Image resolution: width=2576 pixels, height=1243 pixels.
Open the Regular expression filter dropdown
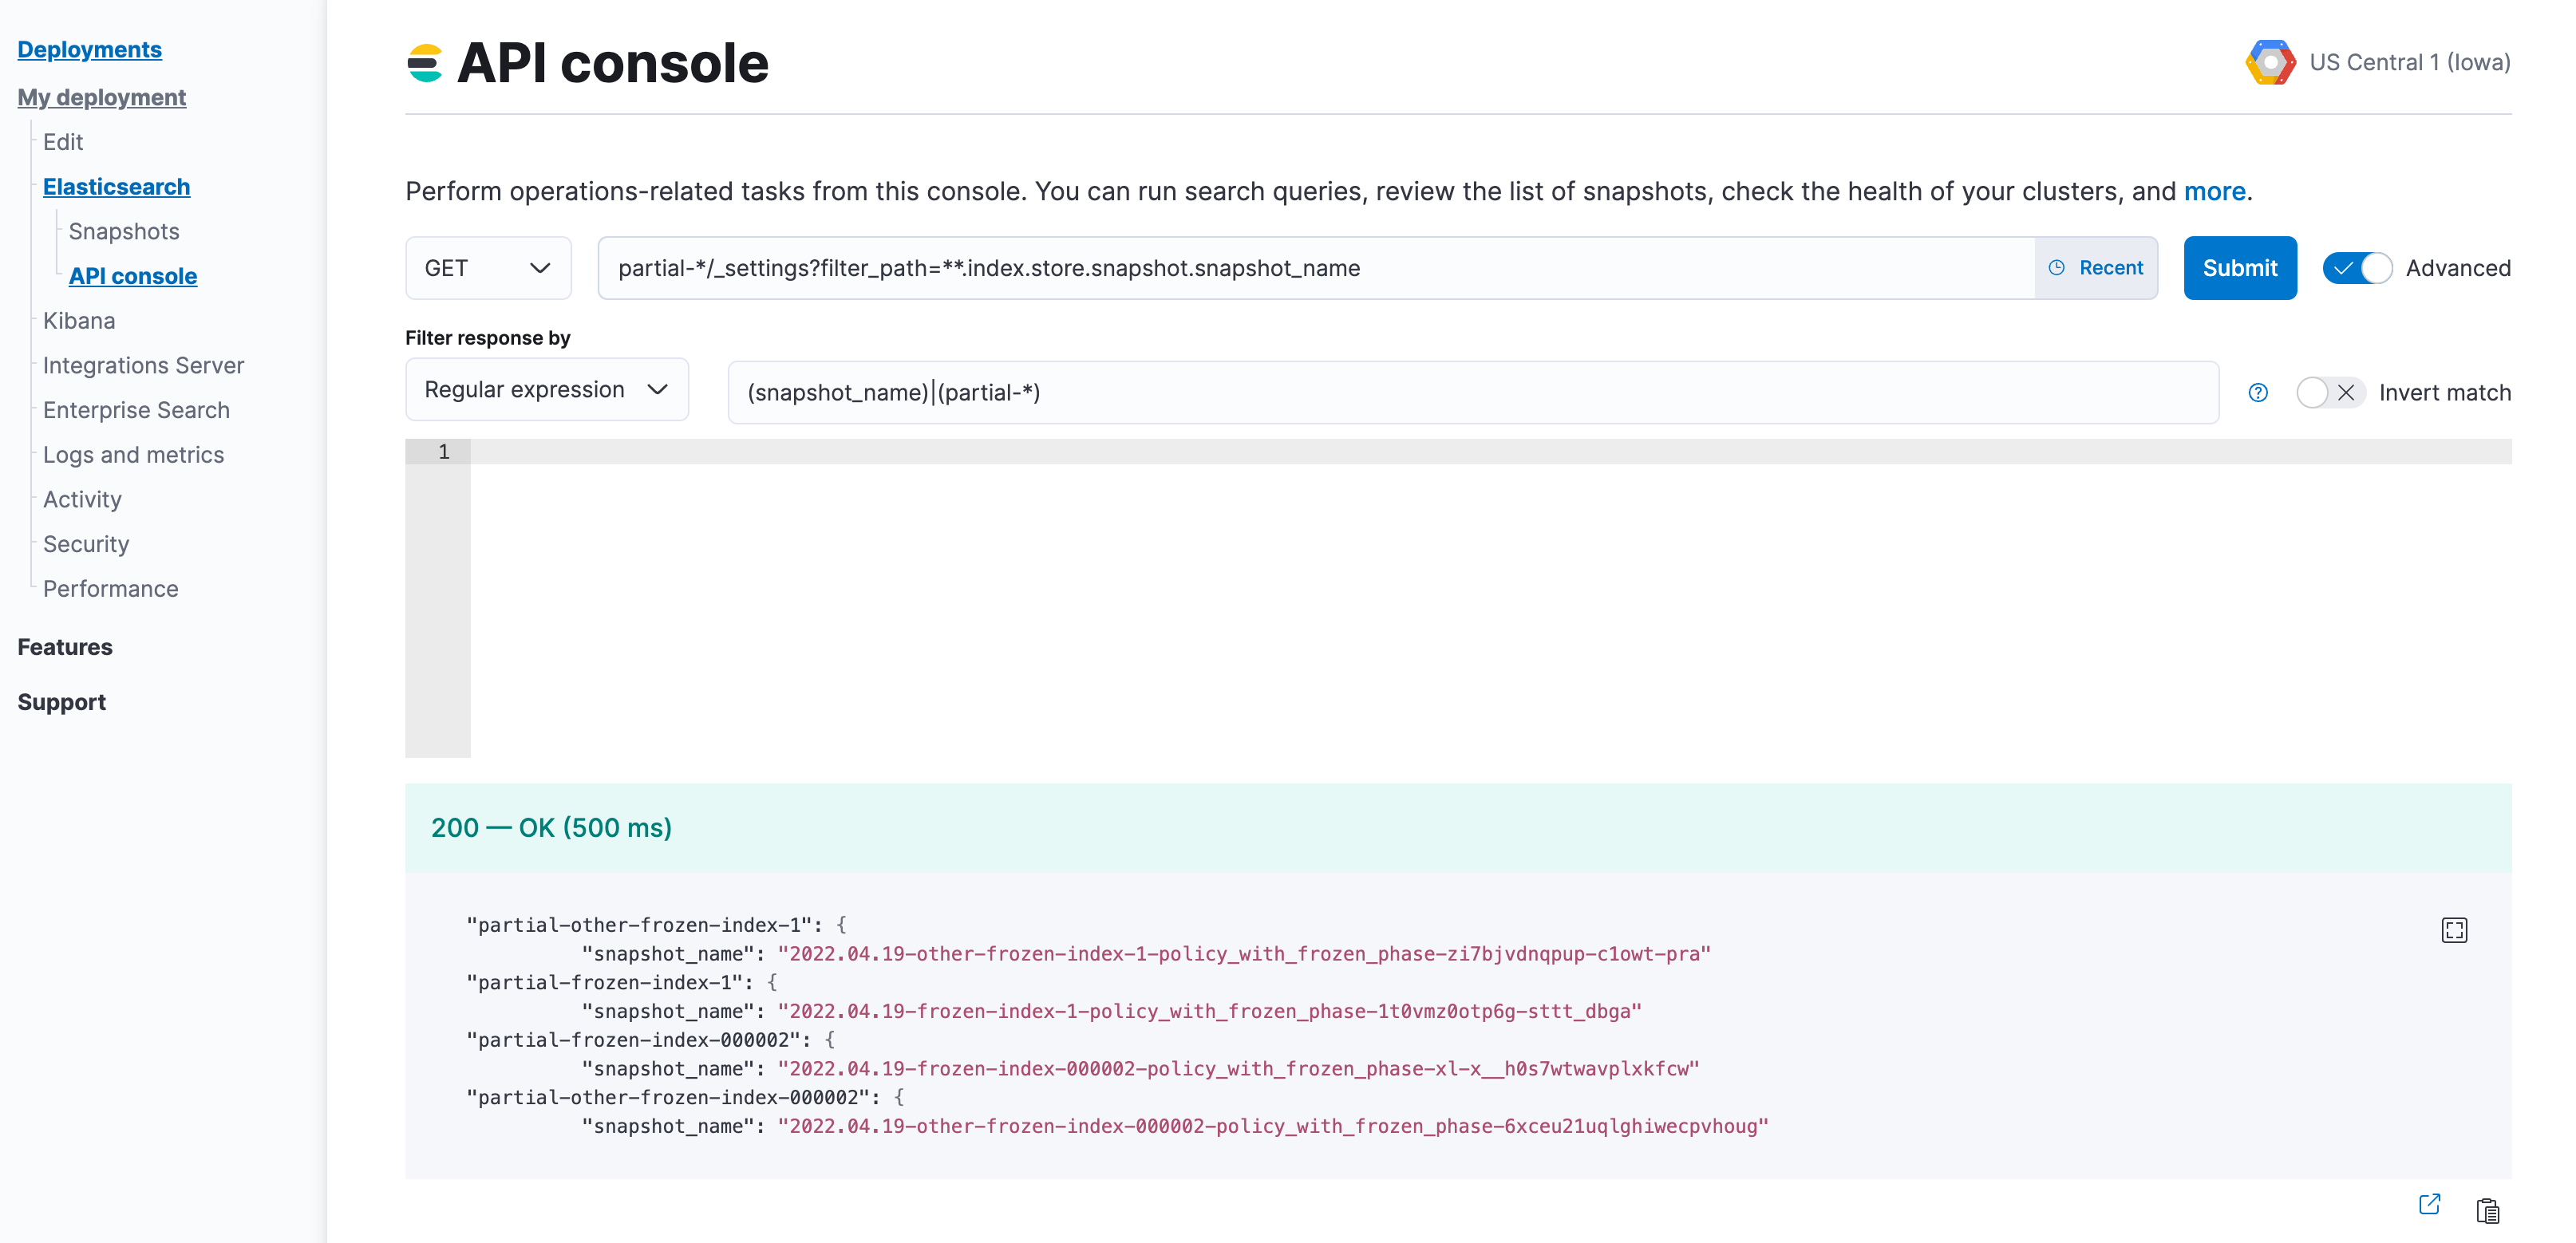(546, 389)
